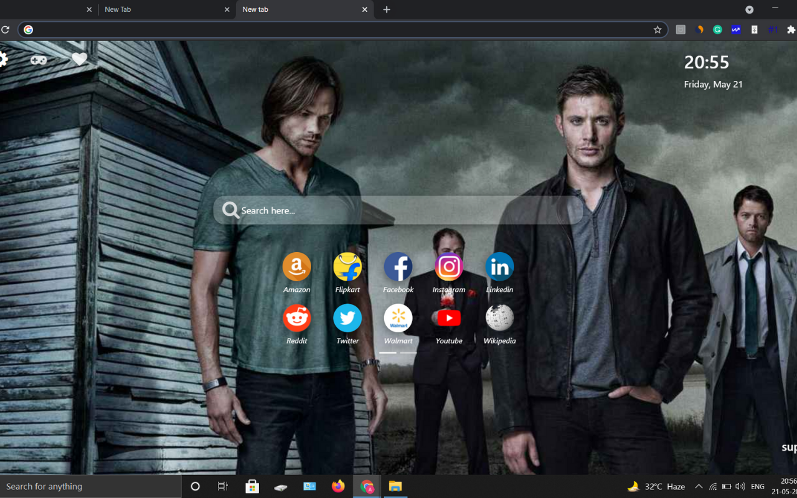Open the Extensions puzzle menu
The height and width of the screenshot is (498, 797).
point(791,29)
